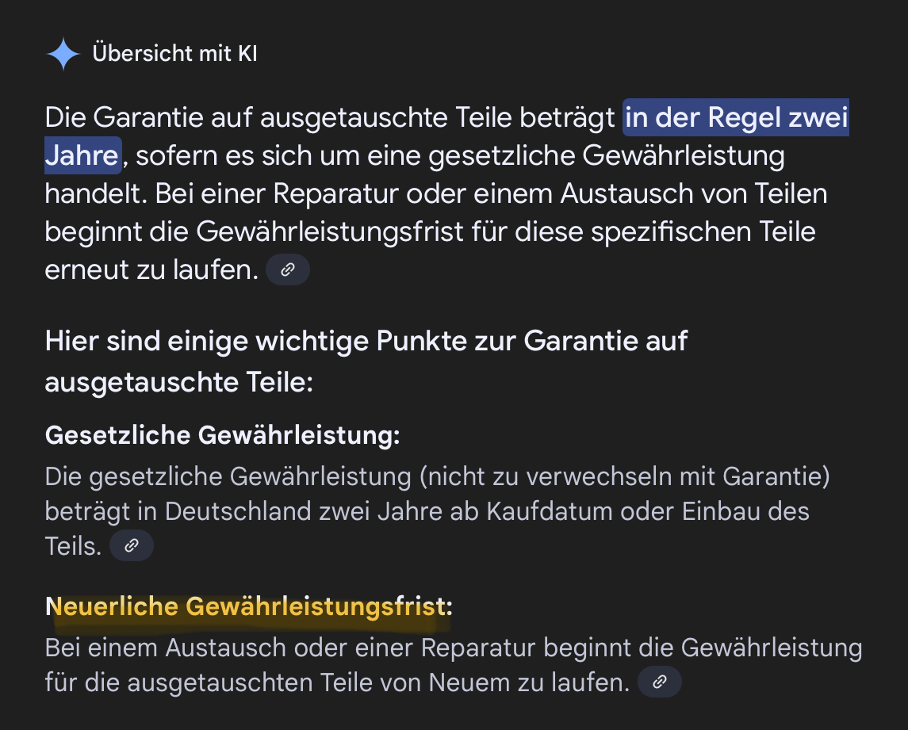Image resolution: width=908 pixels, height=730 pixels.
Task: Open source link chip after "Teils."
Action: coord(132,545)
